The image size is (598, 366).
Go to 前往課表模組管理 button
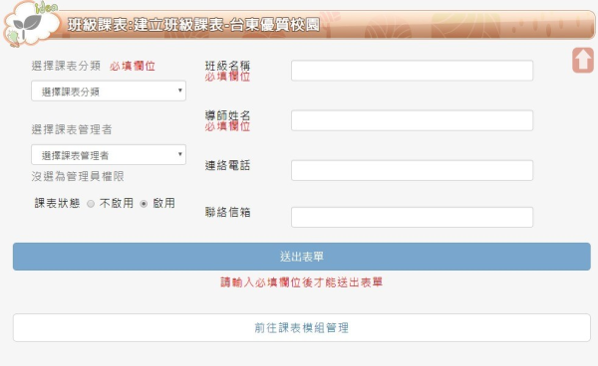point(302,328)
